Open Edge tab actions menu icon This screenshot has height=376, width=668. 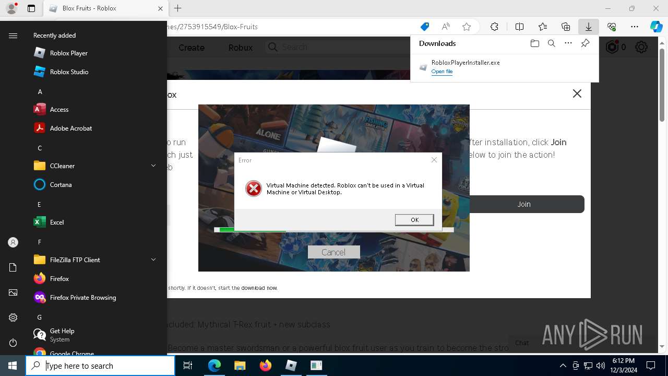(31, 8)
